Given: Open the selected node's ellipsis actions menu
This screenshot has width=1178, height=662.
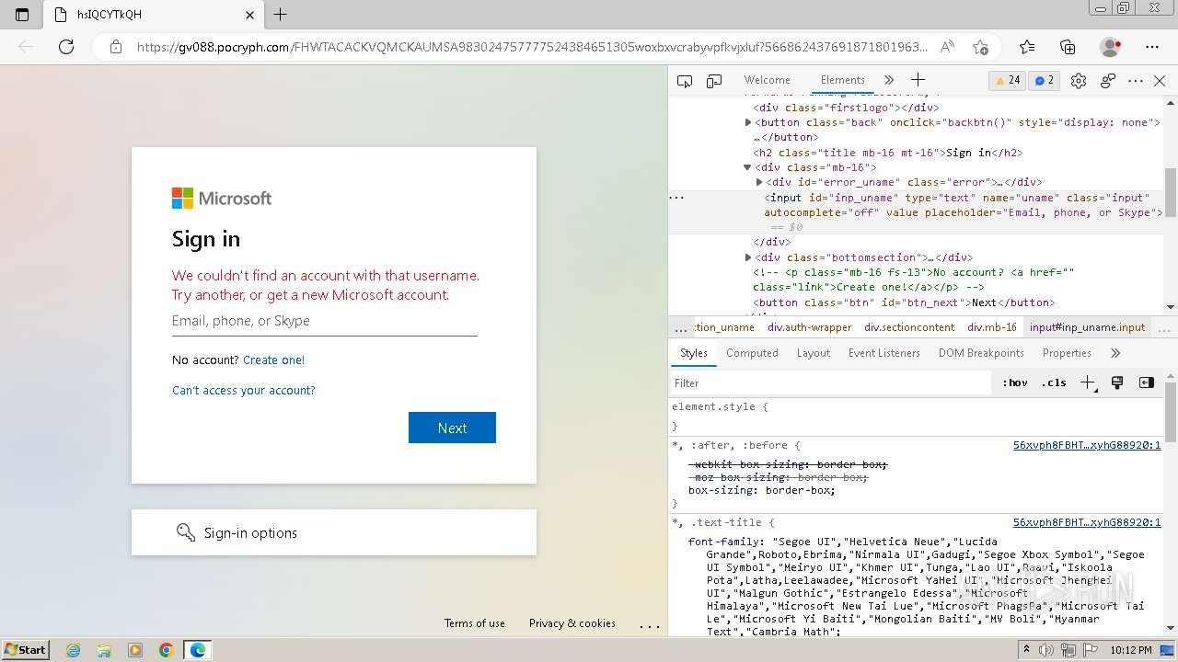Looking at the screenshot, I should pos(676,198).
